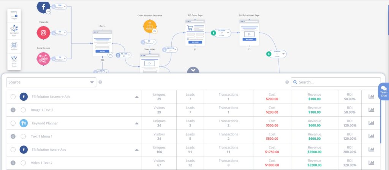Screen dimensions: 389x170
Task: Click the Social Groups source icon
Action: pos(43,58)
